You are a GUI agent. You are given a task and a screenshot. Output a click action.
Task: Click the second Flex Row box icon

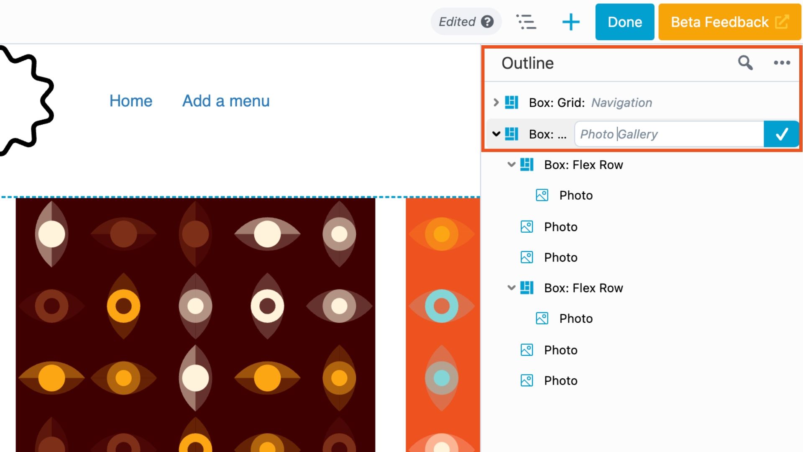tap(527, 288)
